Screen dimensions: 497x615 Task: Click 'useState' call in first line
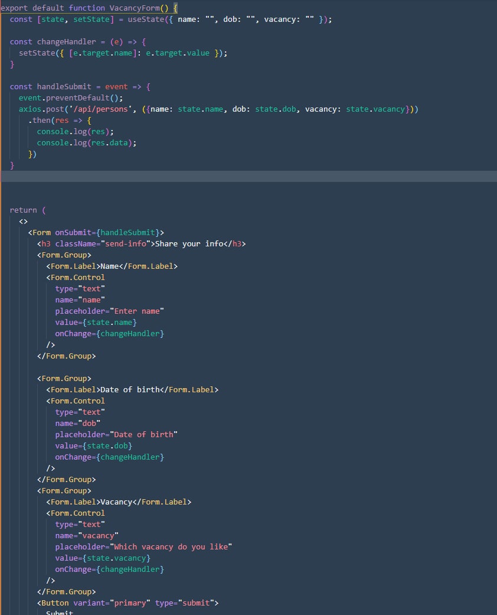[146, 19]
